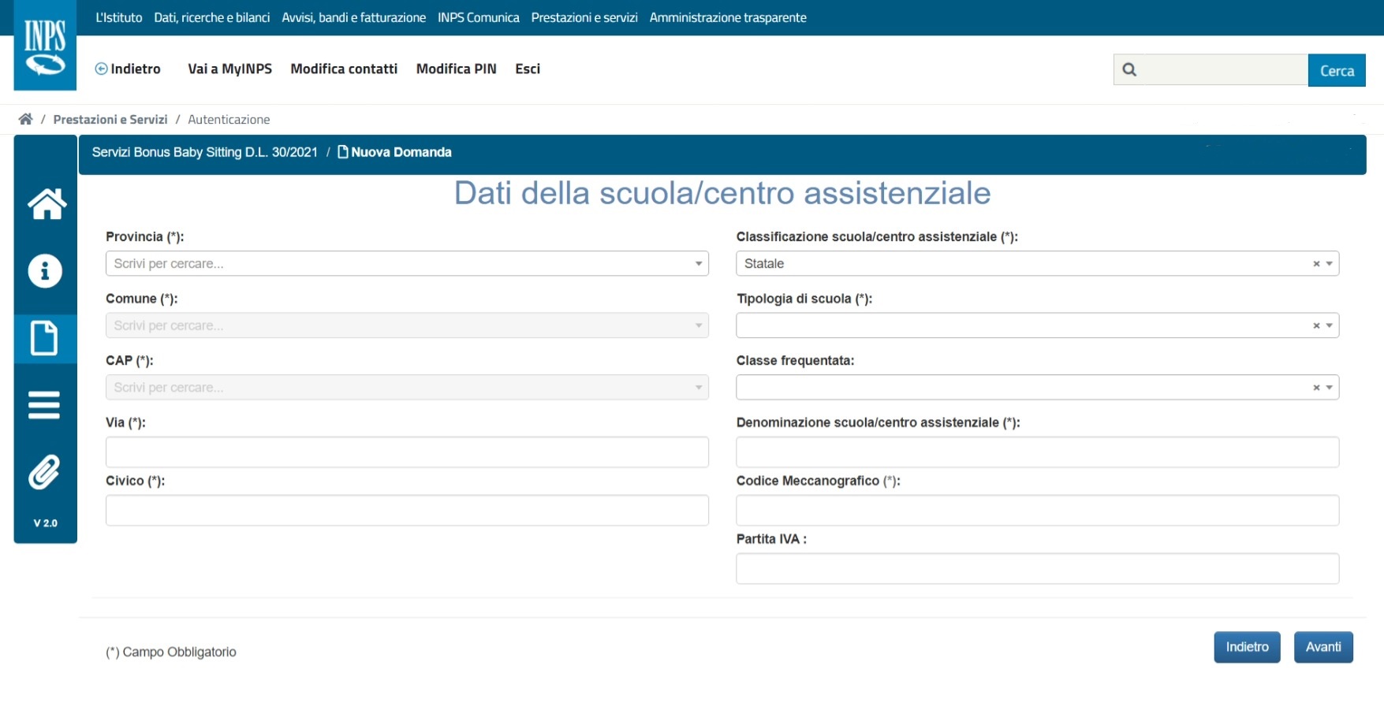Screen dimensions: 1384x706
Task: Open Amministrazione trasparente menu
Action: tap(728, 17)
